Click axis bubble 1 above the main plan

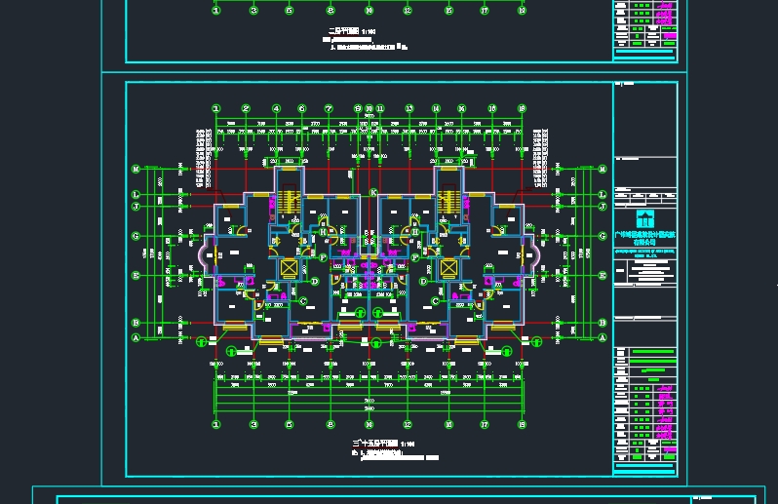[216, 109]
